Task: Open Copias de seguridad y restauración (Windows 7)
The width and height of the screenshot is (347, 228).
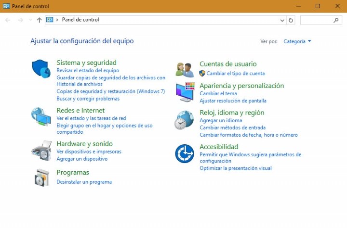Action: click(x=111, y=91)
